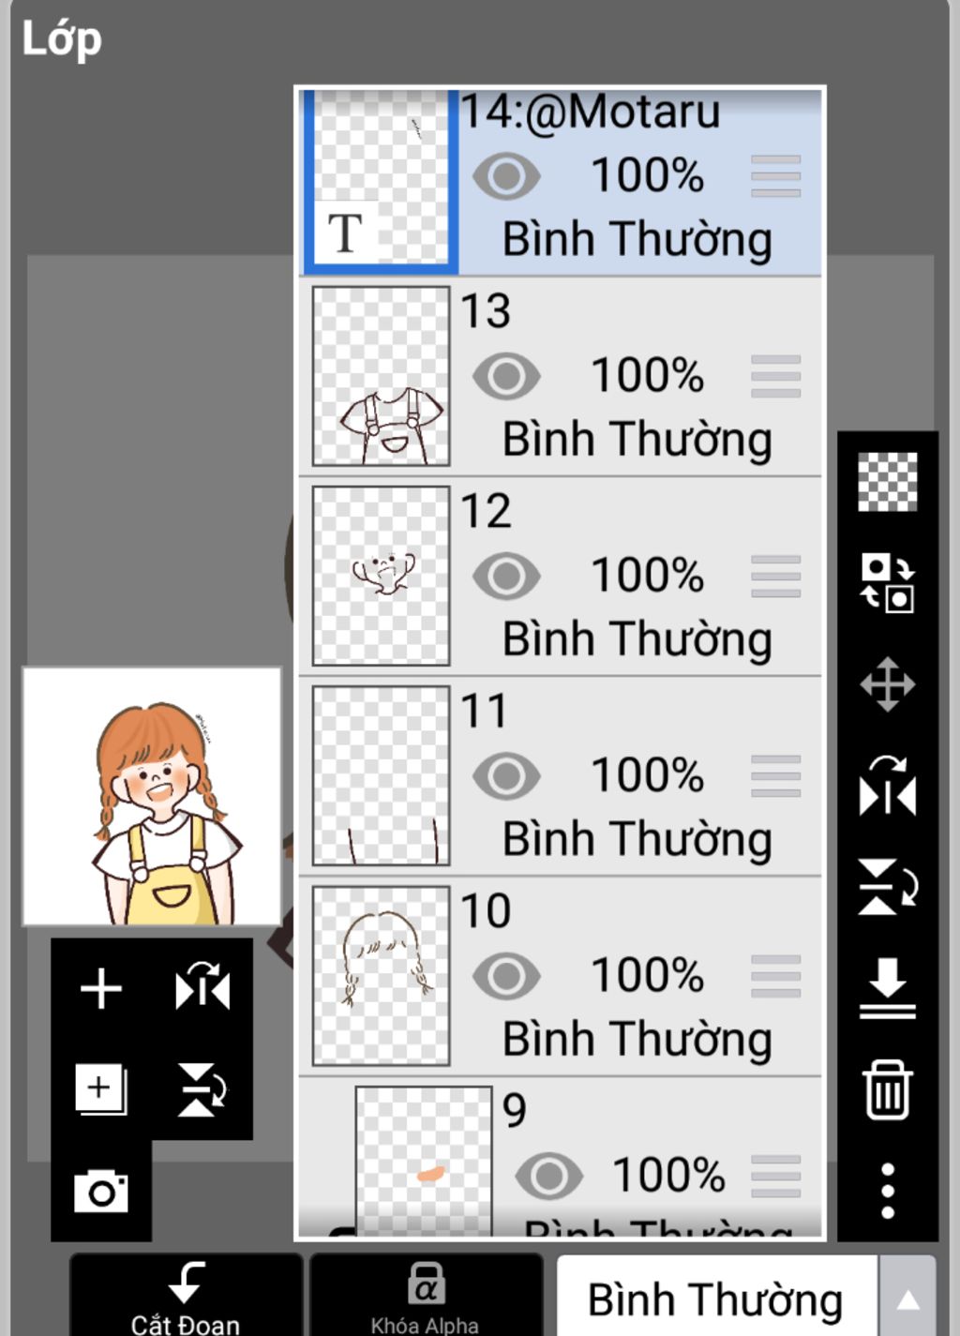
Task: Hide layer 13 using its eye icon
Action: pyautogui.click(x=506, y=376)
